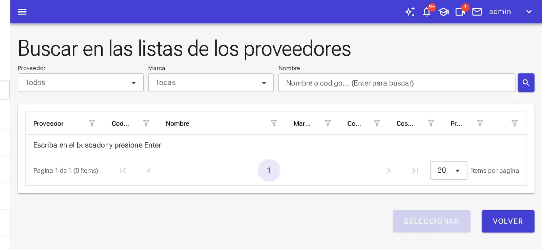Sort by Nombre column header
The image size is (542, 249).
(x=178, y=123)
